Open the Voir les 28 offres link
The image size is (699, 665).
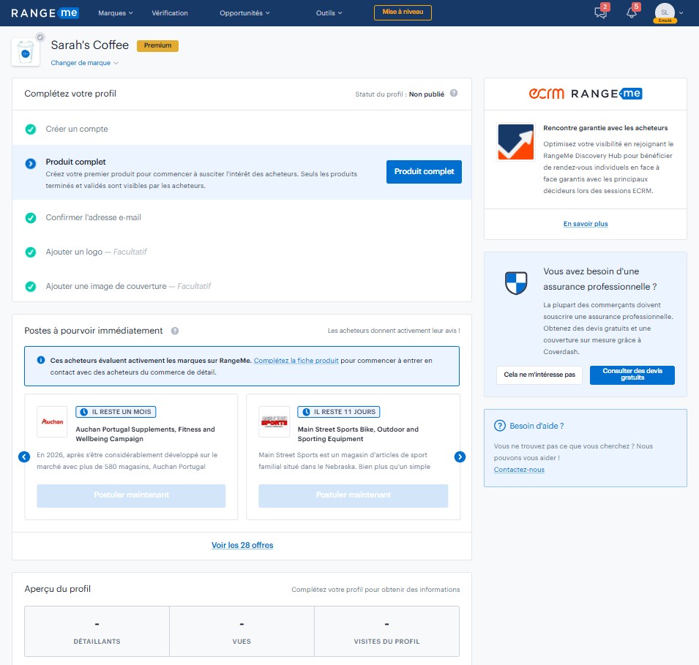(x=242, y=545)
